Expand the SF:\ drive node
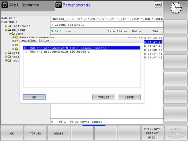 (3, 18)
